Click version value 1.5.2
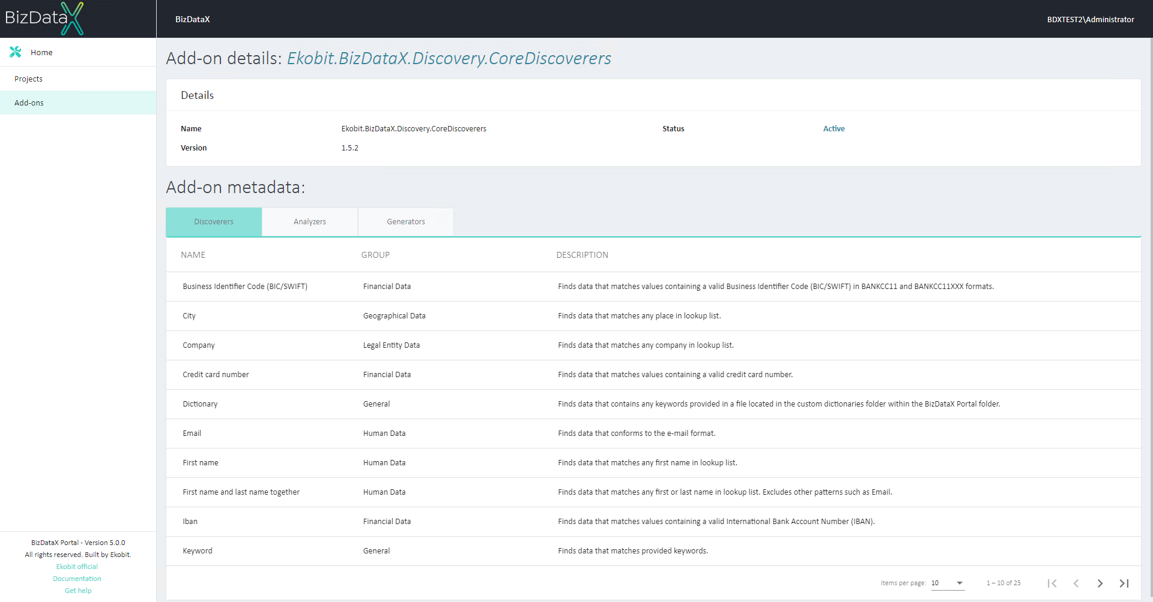 tap(350, 148)
